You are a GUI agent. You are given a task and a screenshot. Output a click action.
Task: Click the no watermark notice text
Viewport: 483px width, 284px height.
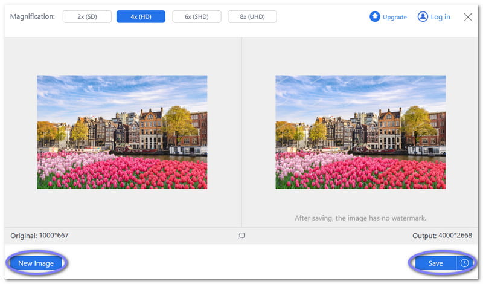pos(360,218)
